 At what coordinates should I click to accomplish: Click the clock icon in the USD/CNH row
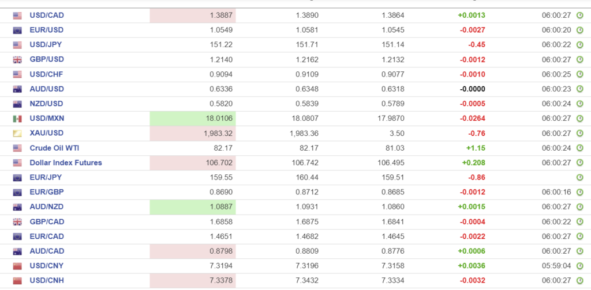coord(579,281)
